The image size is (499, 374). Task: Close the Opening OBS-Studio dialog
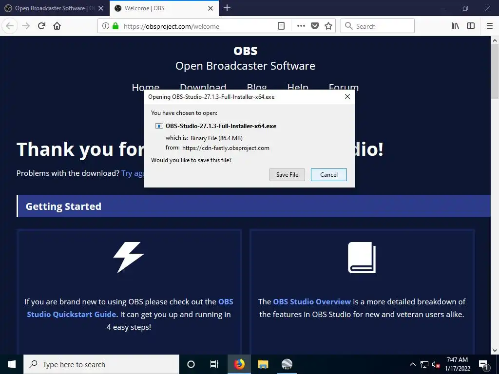[347, 96]
